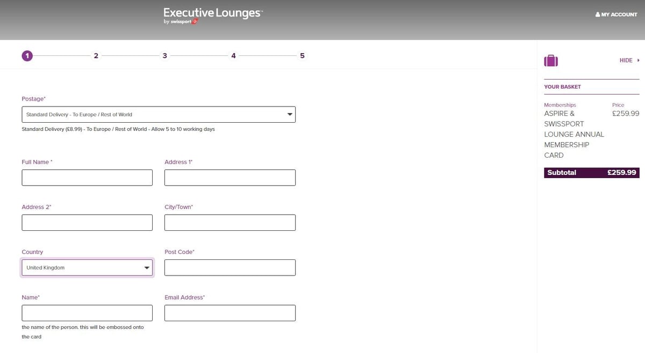The image size is (645, 353).
Task: Click the Address 1 input box
Action: [x=230, y=178]
